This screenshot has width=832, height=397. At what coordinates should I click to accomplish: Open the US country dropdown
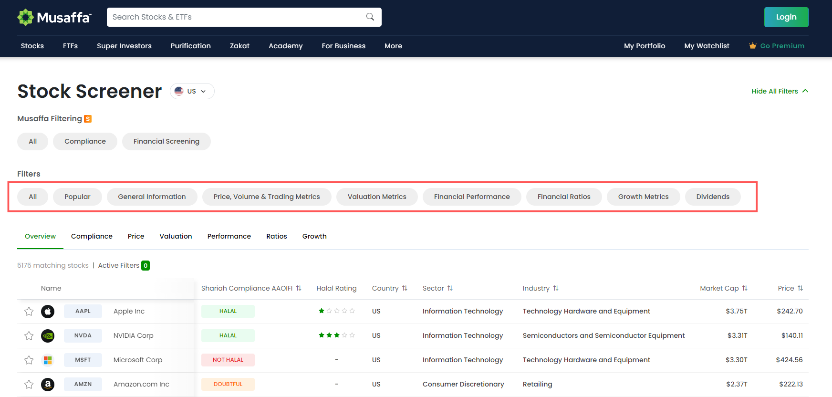pos(192,91)
